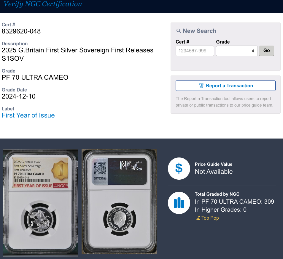Open the coin slab back image thumbnail
The height and width of the screenshot is (259, 283).
(x=119, y=202)
